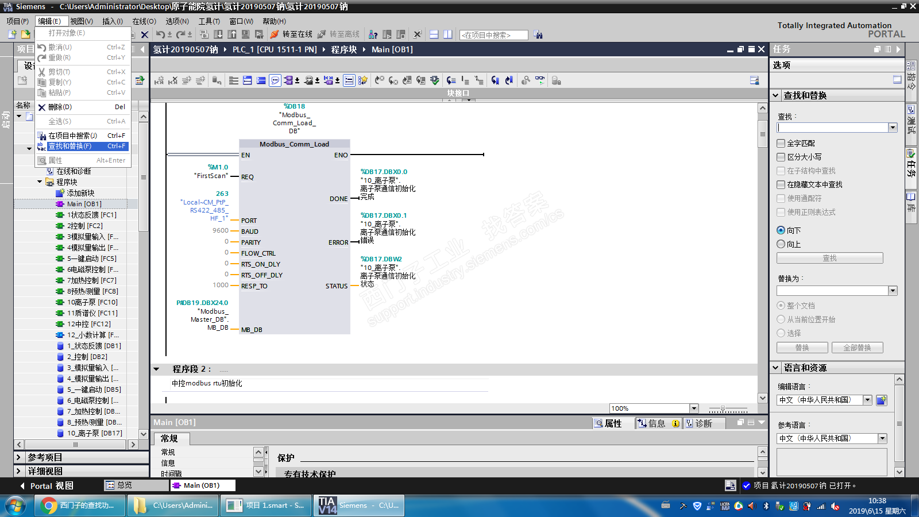The width and height of the screenshot is (919, 517).
Task: Choose 查找和替换(F) from the edit menu
Action: (82, 146)
